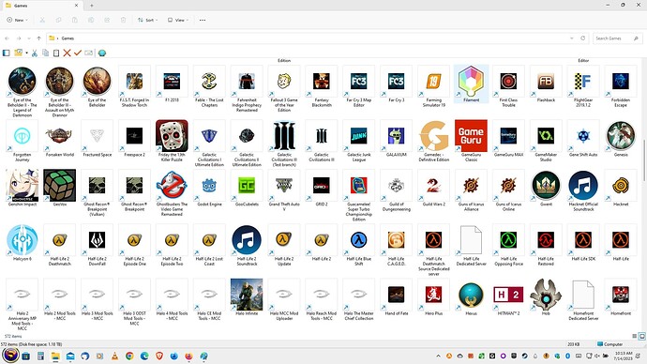Add a new tab with plus button
The height and width of the screenshot is (364, 647).
click(x=92, y=6)
